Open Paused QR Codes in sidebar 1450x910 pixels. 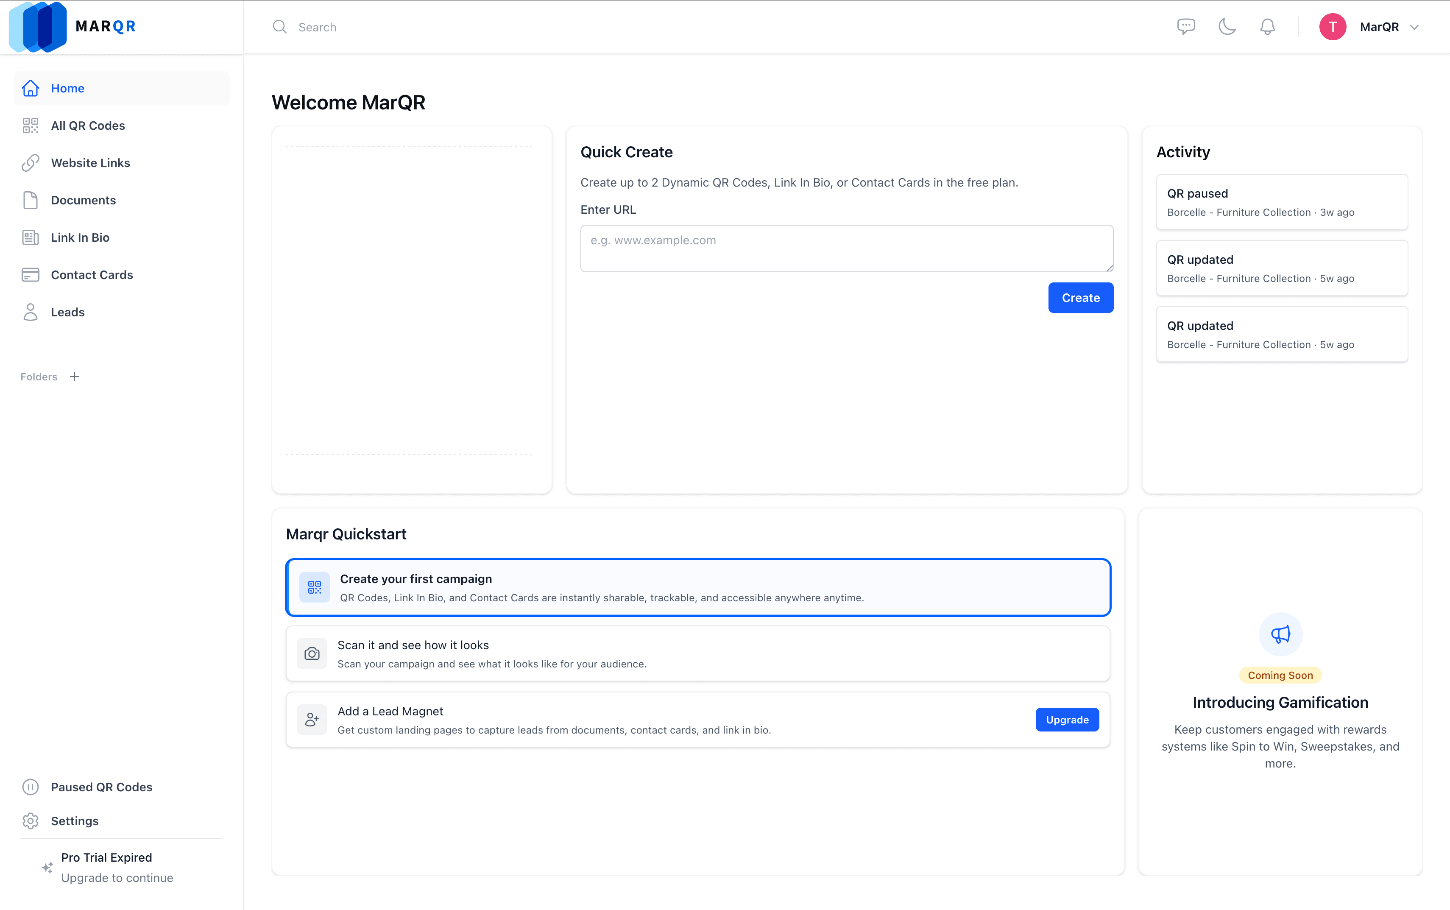[x=101, y=787]
